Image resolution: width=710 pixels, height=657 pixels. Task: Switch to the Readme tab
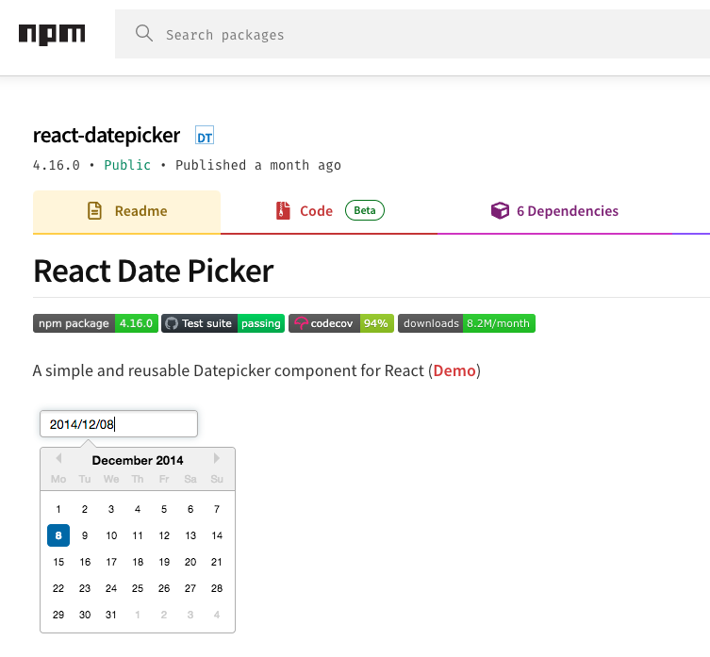126,211
